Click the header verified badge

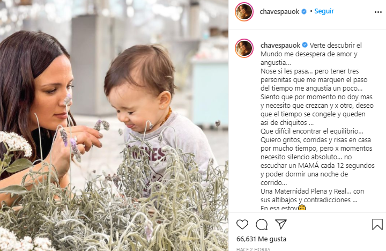click(304, 11)
